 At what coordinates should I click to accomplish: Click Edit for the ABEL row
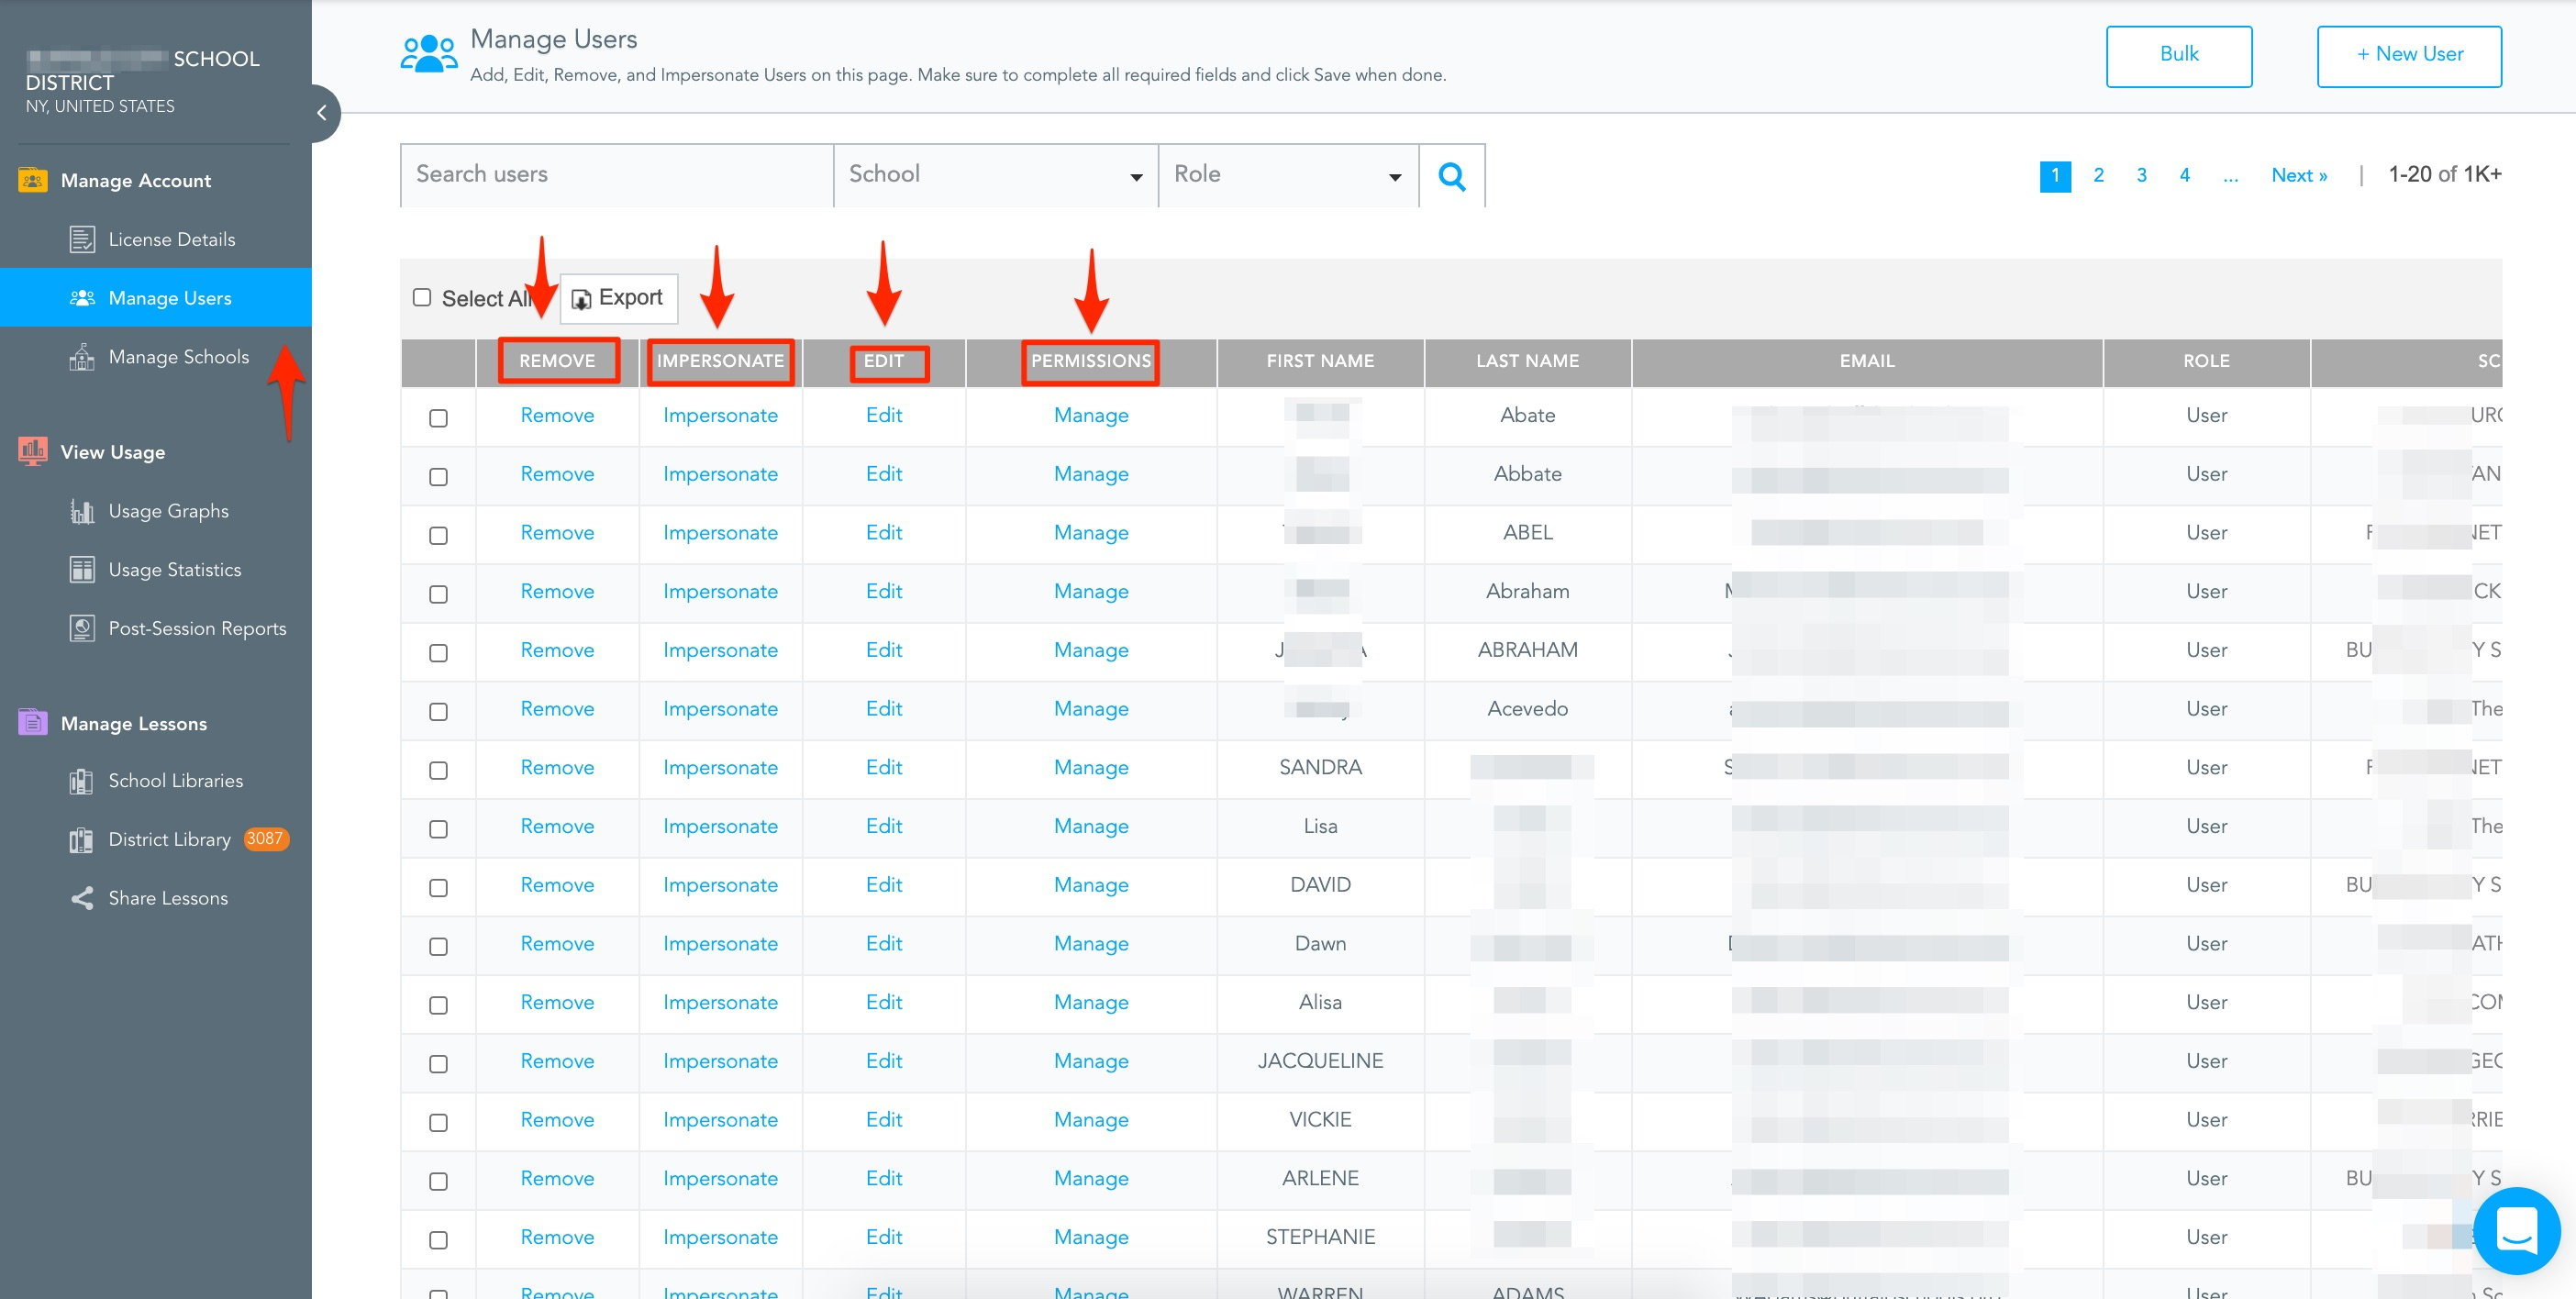tap(884, 533)
